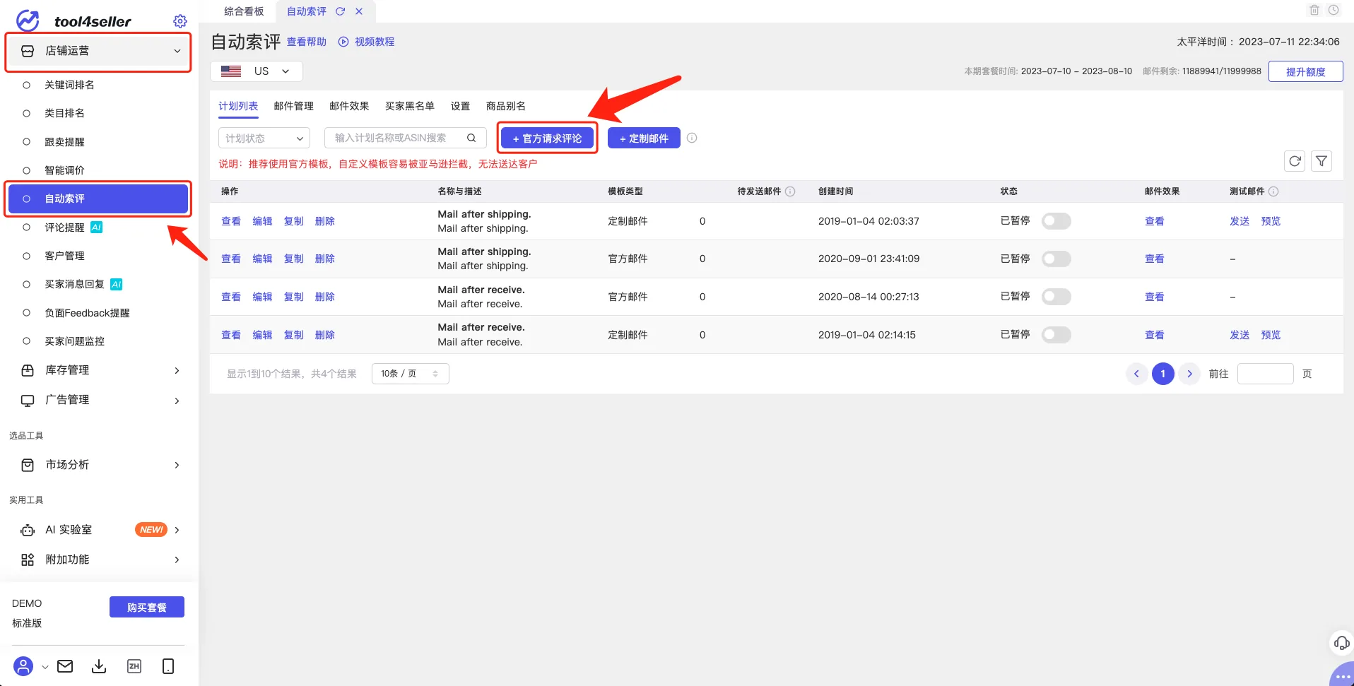This screenshot has width=1354, height=686.
Task: Collapse the 店铺运营 menu section
Action: (x=98, y=51)
